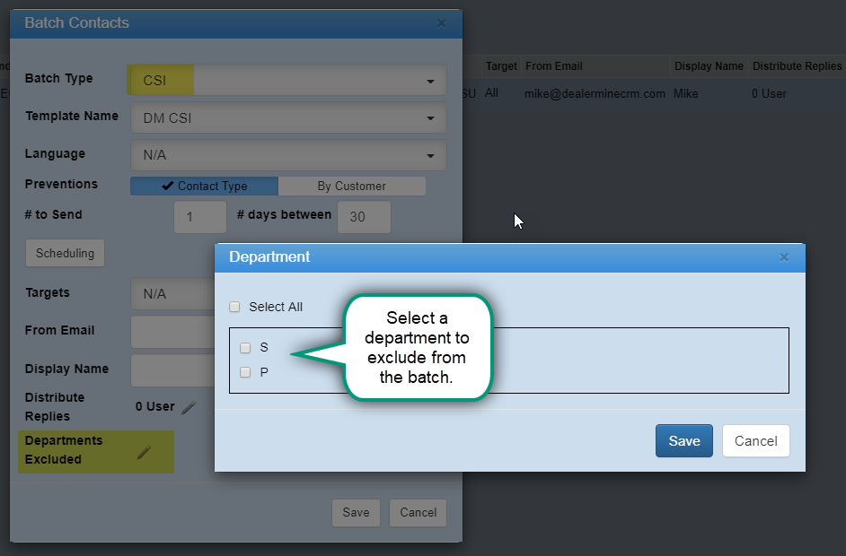
Task: Close the Batch Contacts dialog with the X
Action: pyautogui.click(x=441, y=23)
